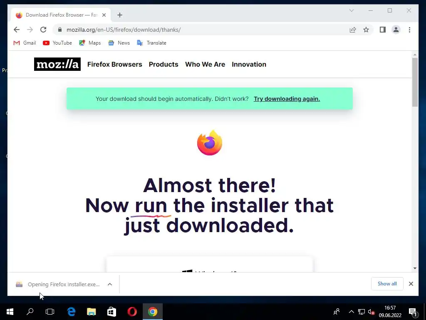Open the News bookmark

[119, 43]
